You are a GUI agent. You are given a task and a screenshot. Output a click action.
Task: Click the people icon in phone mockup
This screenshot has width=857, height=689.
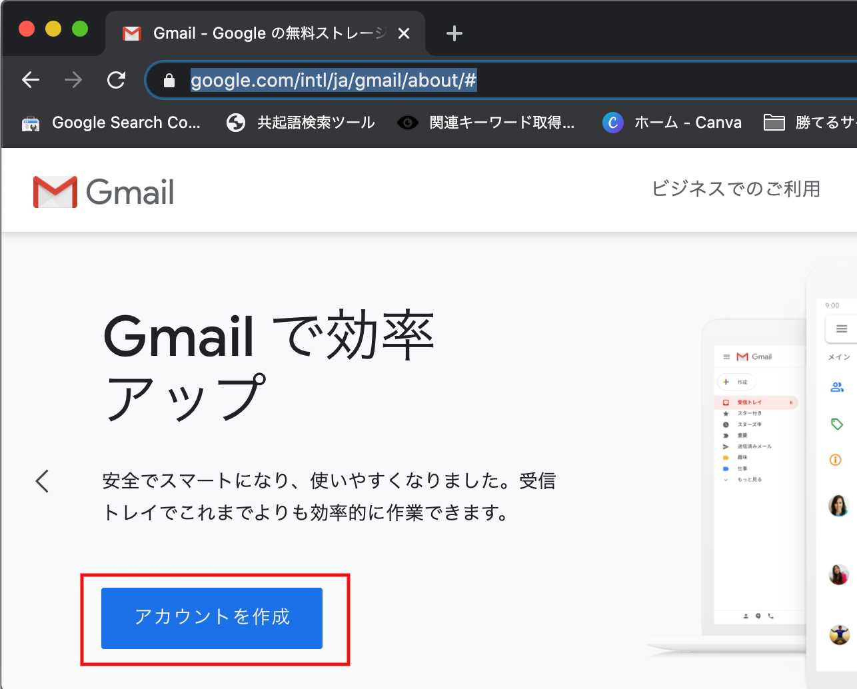pyautogui.click(x=837, y=387)
